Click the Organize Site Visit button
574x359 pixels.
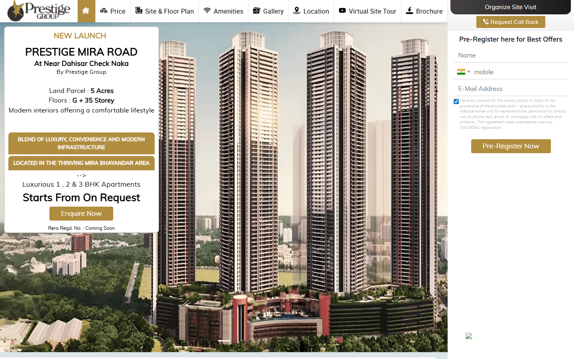tap(511, 7)
